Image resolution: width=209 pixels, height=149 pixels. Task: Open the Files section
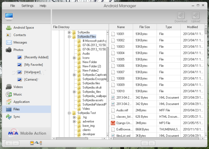point(26,109)
